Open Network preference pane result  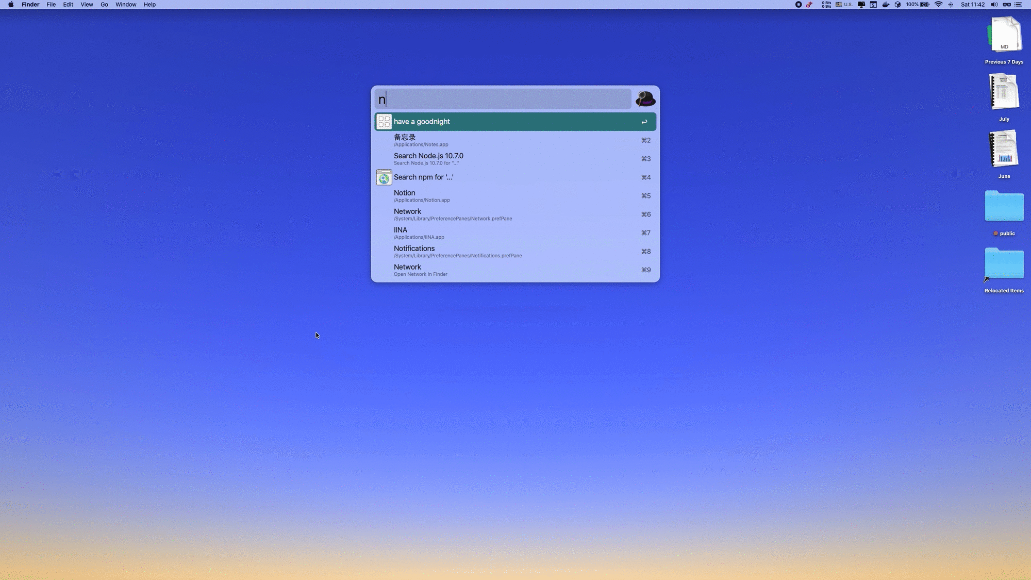tap(515, 214)
